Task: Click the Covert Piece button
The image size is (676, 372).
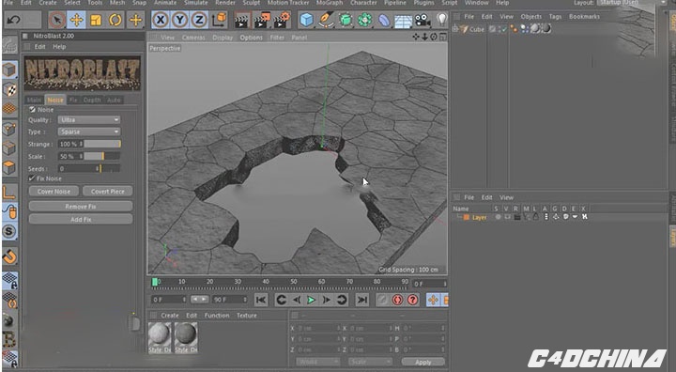Action: pyautogui.click(x=107, y=192)
